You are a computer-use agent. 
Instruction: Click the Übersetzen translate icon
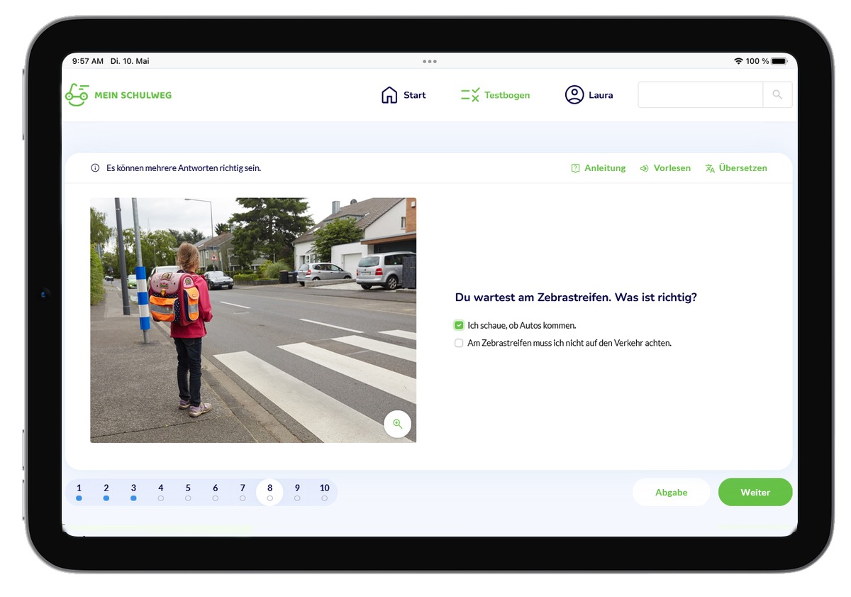(x=710, y=168)
